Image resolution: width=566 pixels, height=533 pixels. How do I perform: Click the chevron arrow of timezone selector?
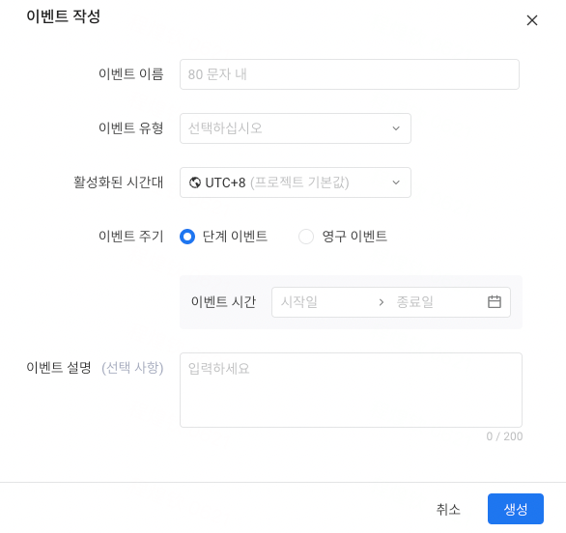[396, 182]
